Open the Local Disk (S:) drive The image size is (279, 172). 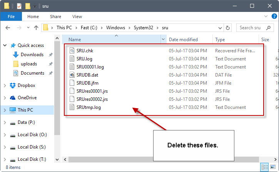[32, 147]
